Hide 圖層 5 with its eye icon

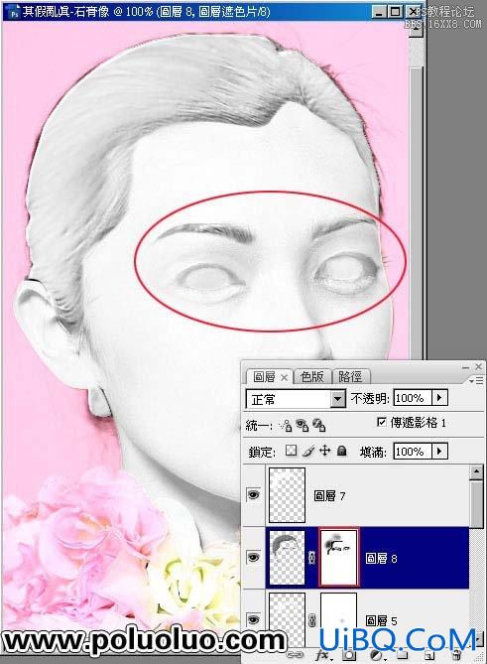pyautogui.click(x=254, y=620)
